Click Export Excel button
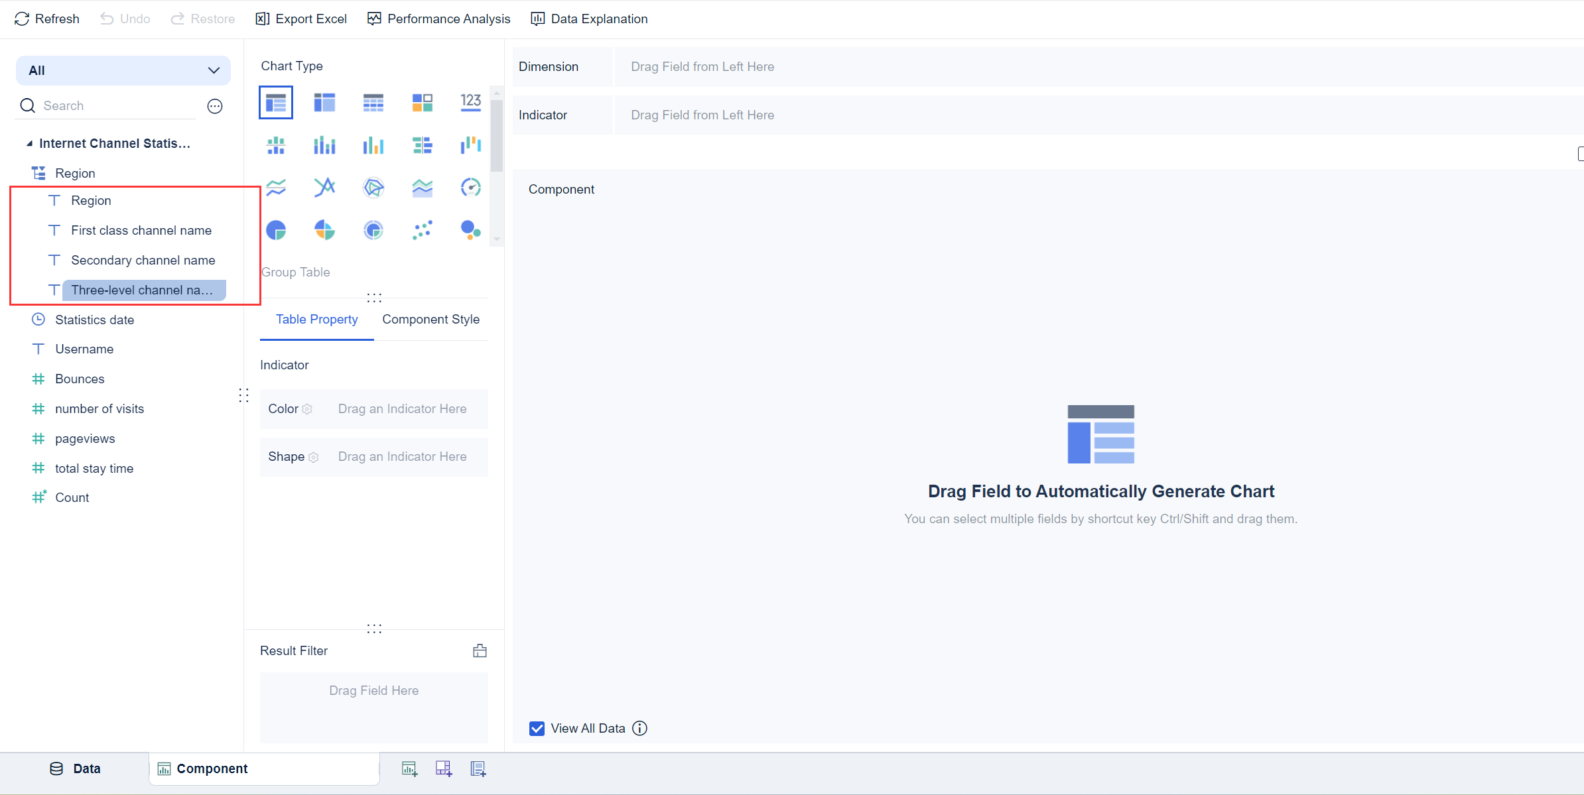The width and height of the screenshot is (1584, 795). point(301,19)
